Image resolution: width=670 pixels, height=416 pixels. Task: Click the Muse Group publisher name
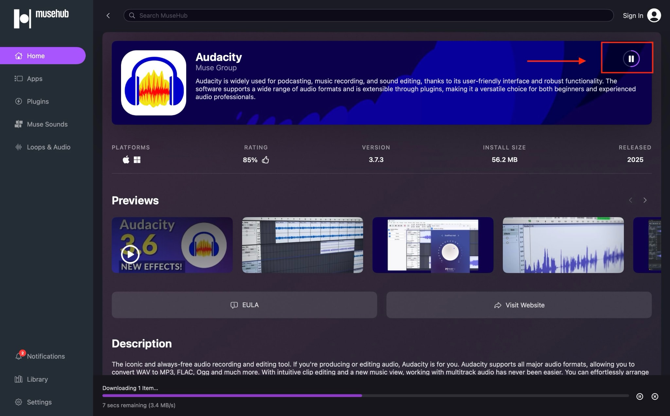216,68
